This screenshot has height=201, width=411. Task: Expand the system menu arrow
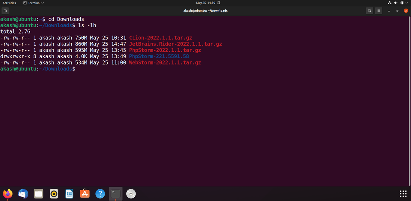pos(407,3)
